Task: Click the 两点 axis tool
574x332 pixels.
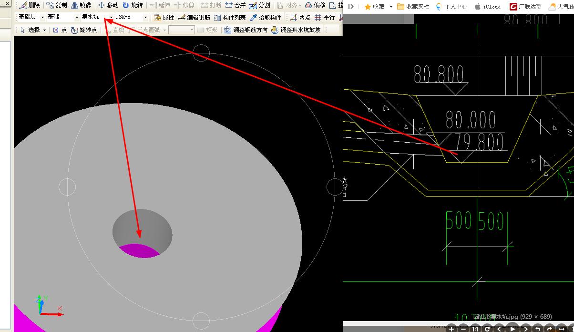Action: [300, 17]
